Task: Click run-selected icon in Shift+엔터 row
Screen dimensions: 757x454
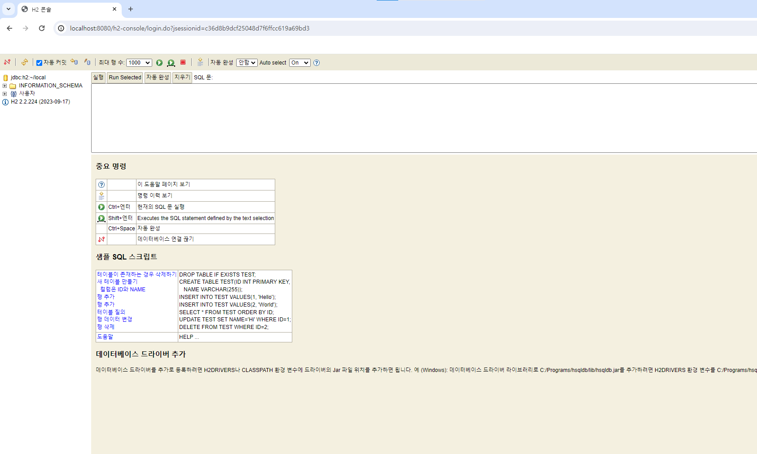Action: coord(101,218)
